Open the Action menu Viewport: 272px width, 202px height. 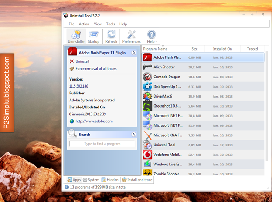point(84,24)
